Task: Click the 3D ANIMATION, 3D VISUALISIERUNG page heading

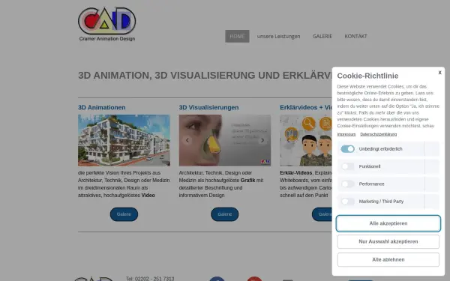Action: [205, 76]
